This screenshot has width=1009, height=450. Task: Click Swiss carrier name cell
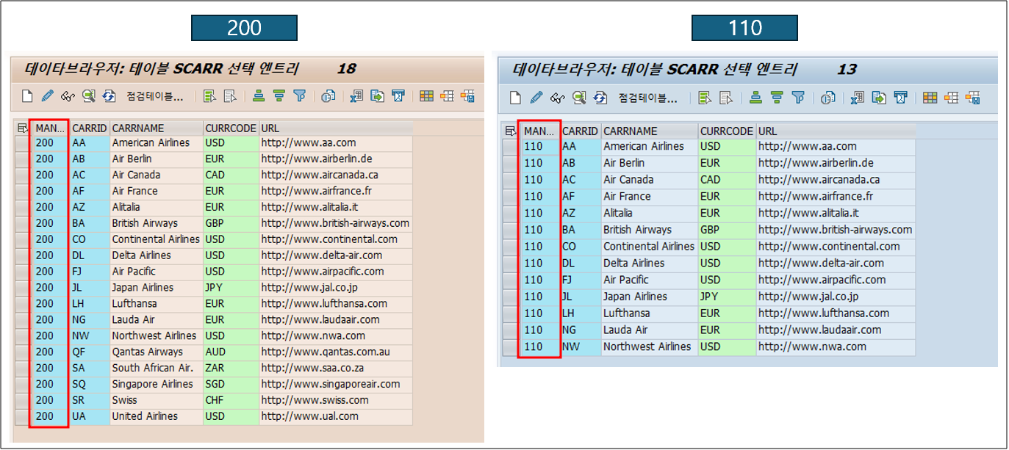(x=157, y=400)
